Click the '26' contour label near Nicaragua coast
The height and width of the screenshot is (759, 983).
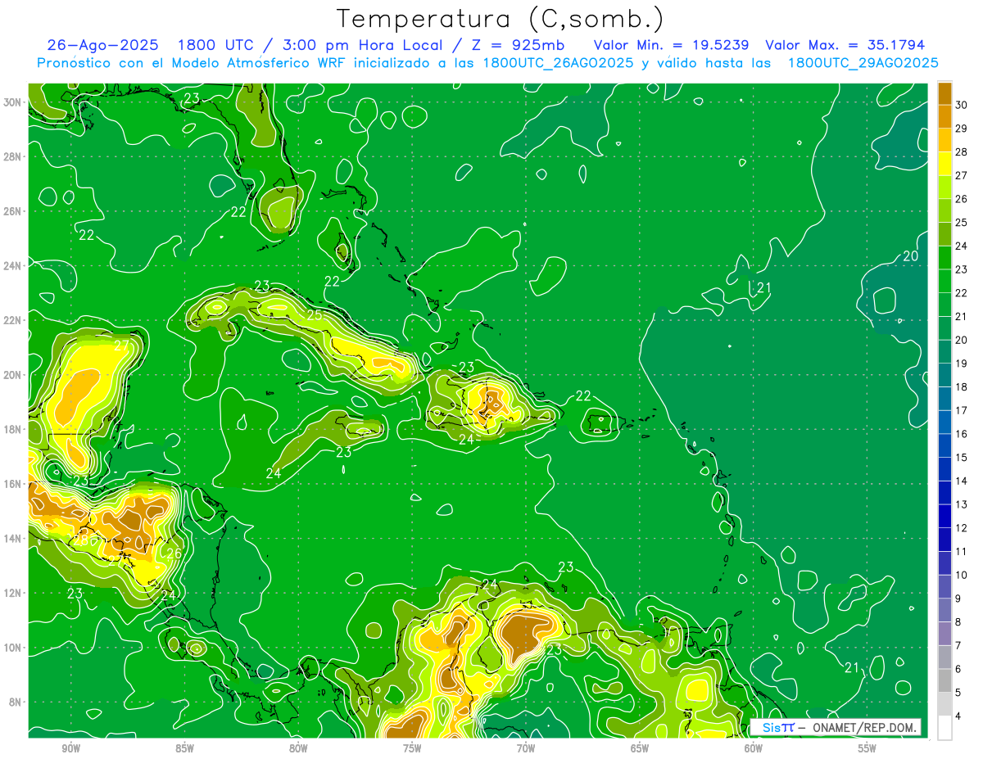[174, 553]
